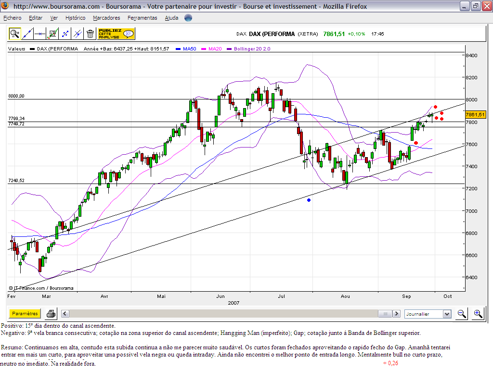The image size is (493, 369).
Task: Click the Firefox throbber globe icon
Action: [x=188, y=18]
